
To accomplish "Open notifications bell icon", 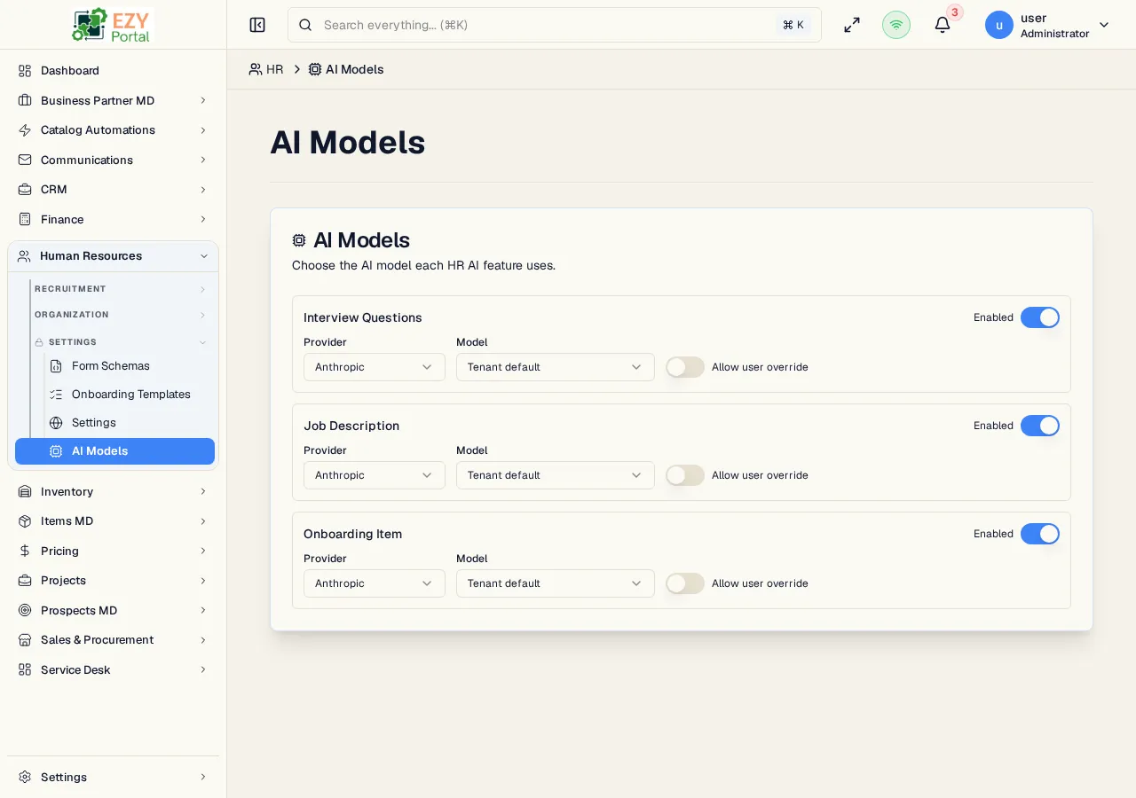I will point(943,25).
